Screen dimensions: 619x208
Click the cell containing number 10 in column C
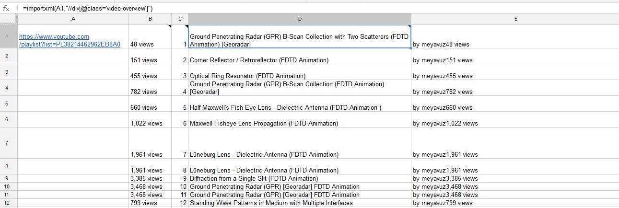[180, 187]
